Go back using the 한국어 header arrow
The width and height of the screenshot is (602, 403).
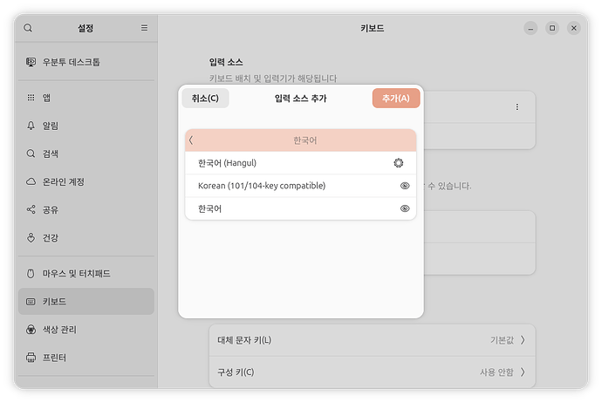[x=191, y=140]
